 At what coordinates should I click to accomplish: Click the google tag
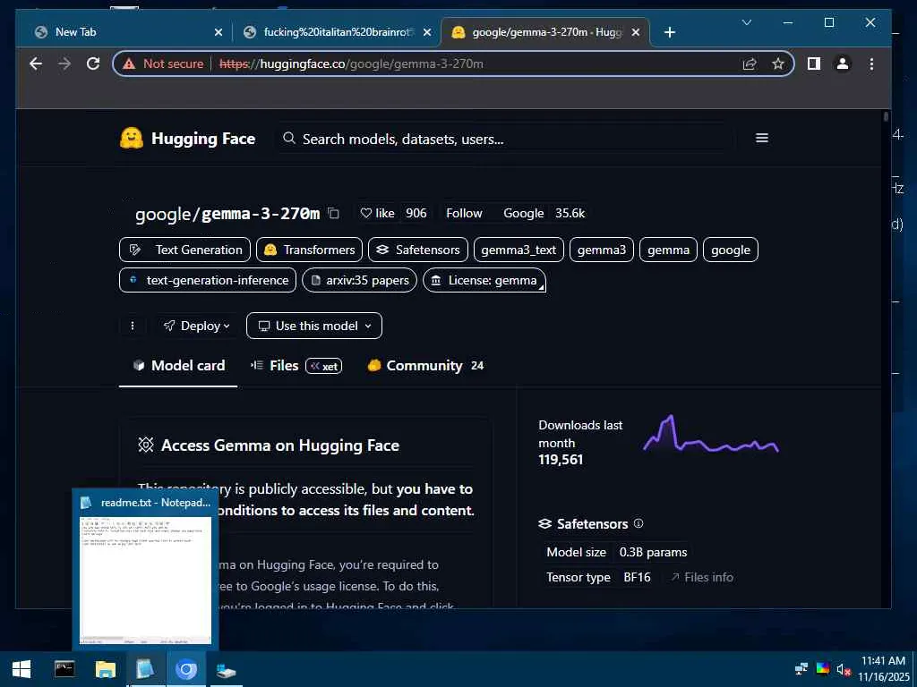[731, 250]
